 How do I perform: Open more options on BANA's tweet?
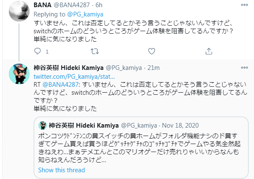point(244,5)
